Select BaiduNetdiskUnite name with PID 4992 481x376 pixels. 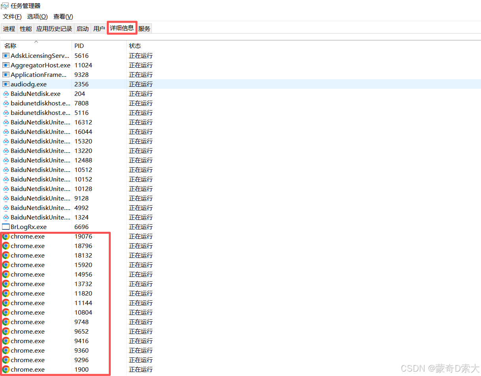tap(40, 208)
